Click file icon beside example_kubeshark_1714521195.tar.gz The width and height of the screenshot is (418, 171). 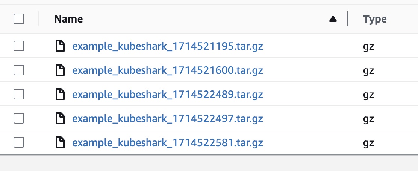point(60,46)
